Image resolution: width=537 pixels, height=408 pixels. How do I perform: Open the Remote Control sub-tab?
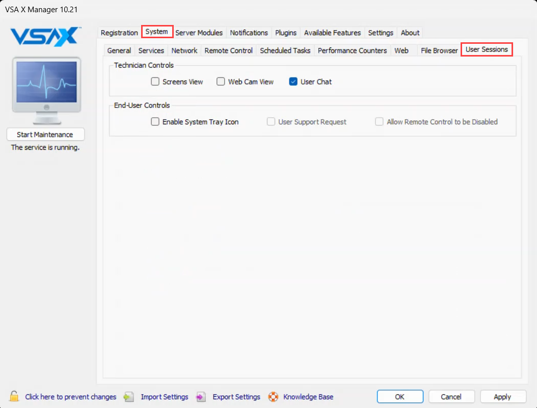pyautogui.click(x=229, y=50)
